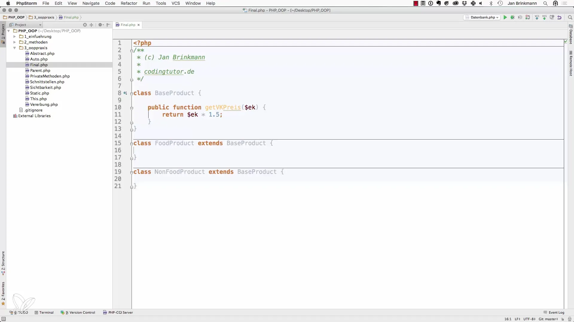Open Project panel gear settings

[101, 25]
